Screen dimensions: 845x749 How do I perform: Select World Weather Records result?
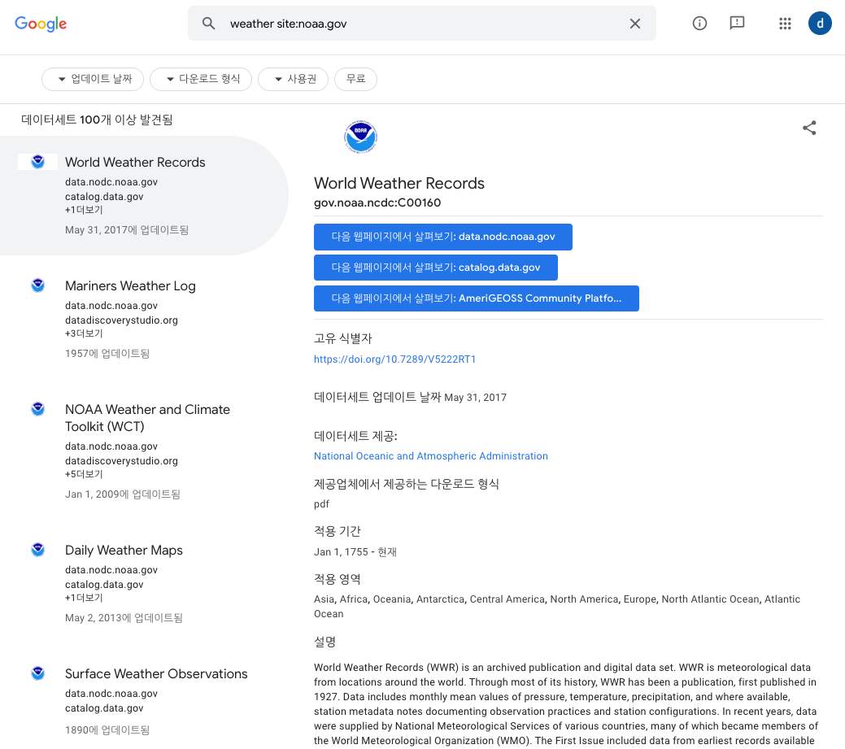coord(144,195)
